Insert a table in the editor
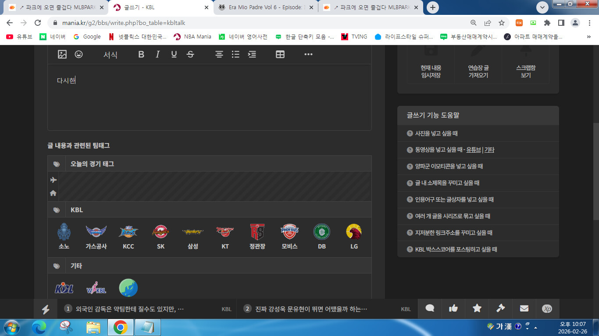This screenshot has width=599, height=336. tap(280, 54)
